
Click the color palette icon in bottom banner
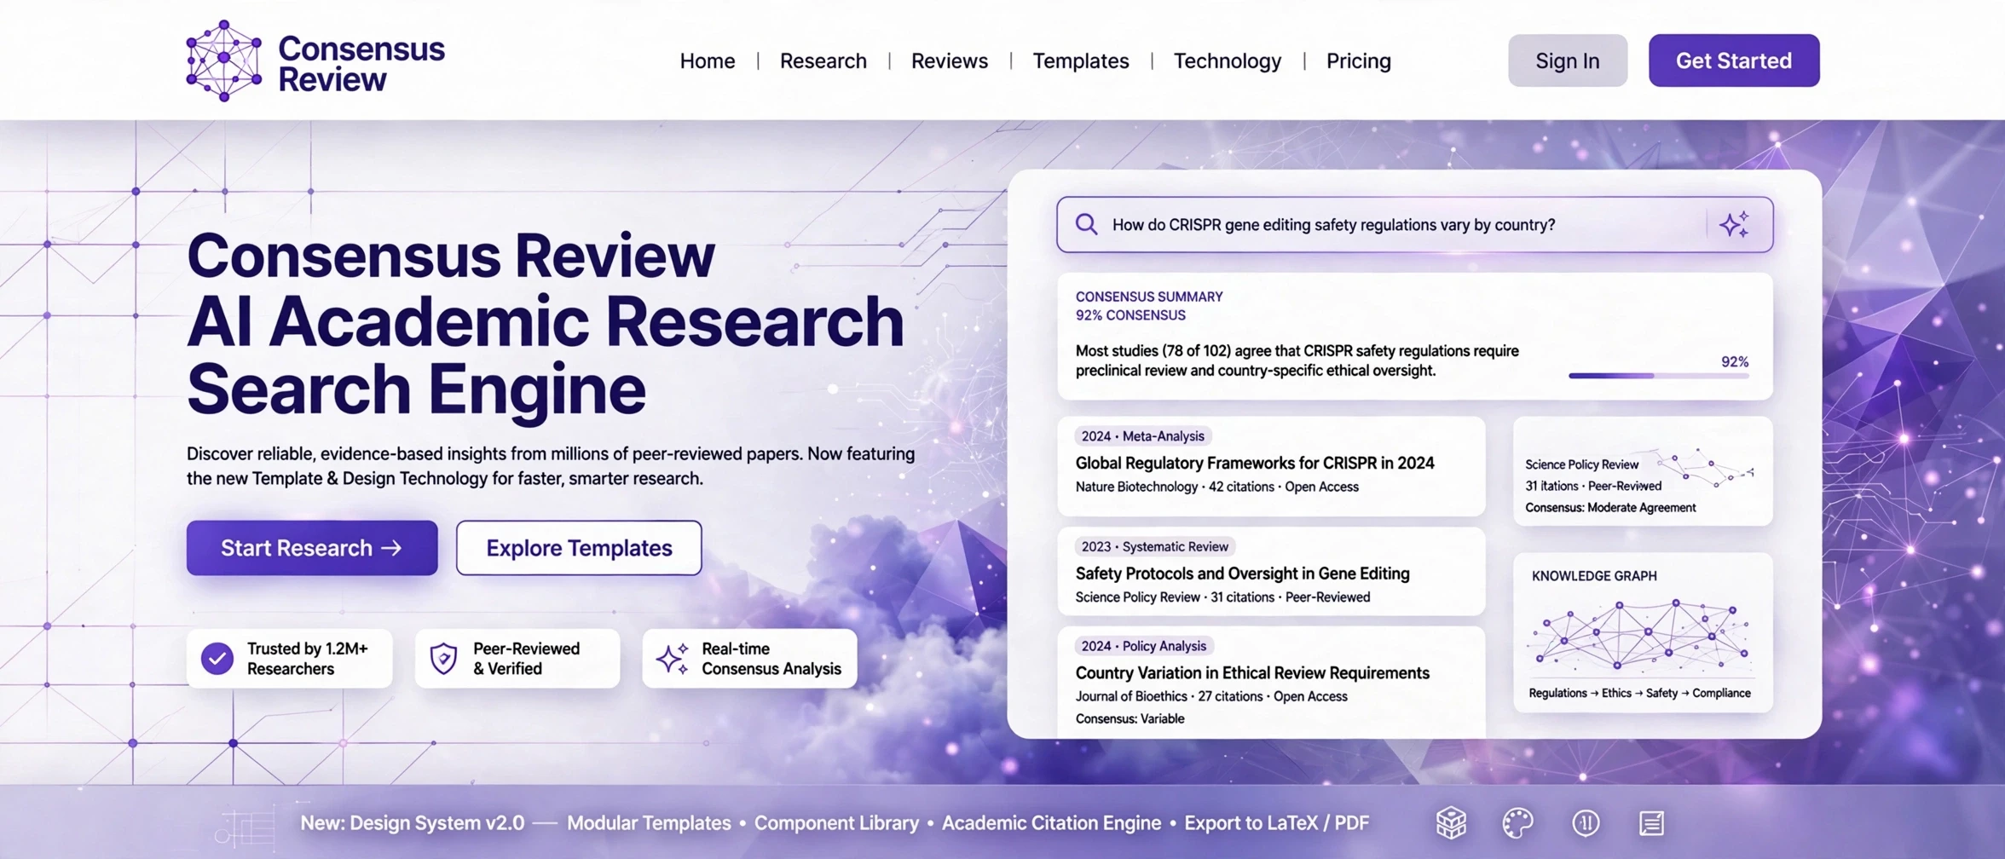coord(1517,823)
